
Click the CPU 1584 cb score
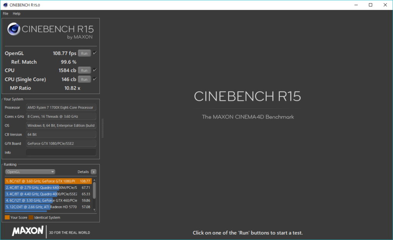(68, 70)
